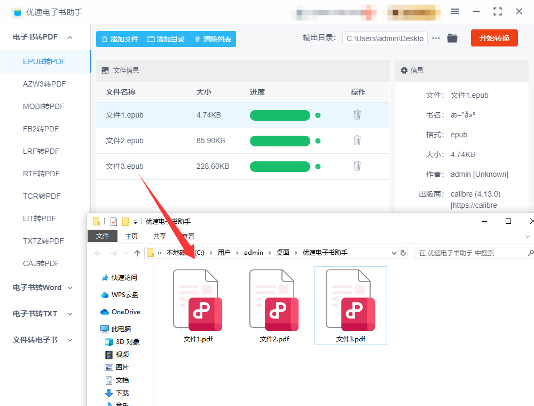The image size is (534, 406).
Task: Select TCR转PDF in sidebar
Action: [x=42, y=197]
